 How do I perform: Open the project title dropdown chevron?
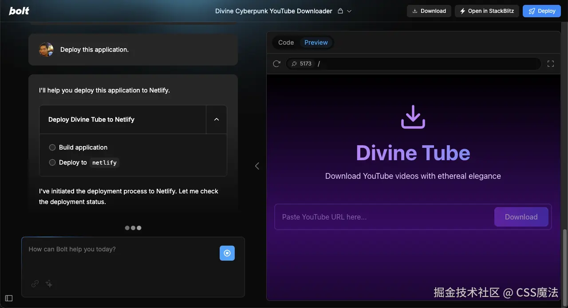(x=349, y=12)
